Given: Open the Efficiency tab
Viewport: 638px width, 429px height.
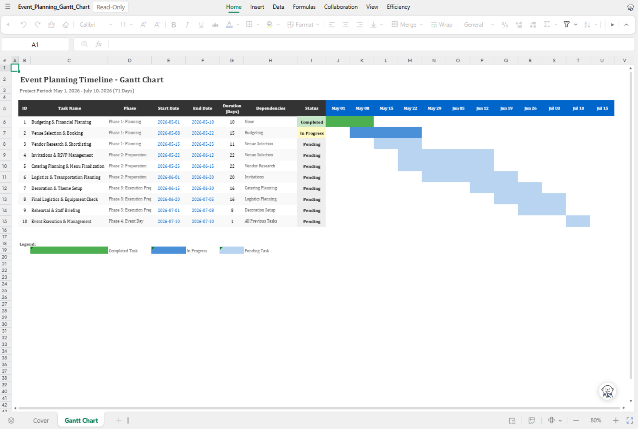Looking at the screenshot, I should pyautogui.click(x=398, y=7).
